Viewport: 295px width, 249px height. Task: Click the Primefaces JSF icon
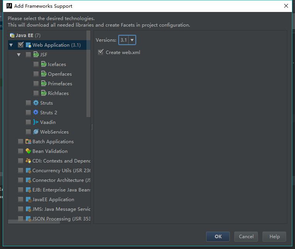[x=44, y=83]
